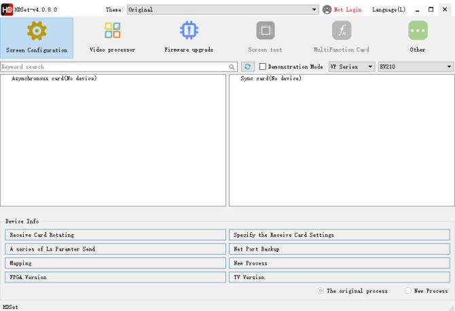Click the Receive Card Rotating button
455x311 pixels.
115,235
